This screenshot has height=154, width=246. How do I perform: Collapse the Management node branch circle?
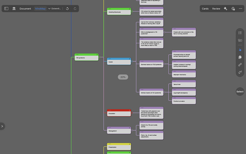132,130
